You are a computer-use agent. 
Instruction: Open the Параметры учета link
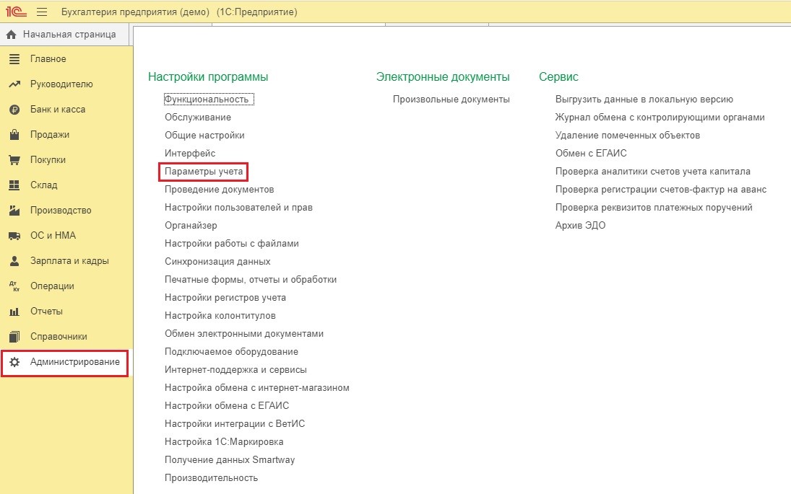[204, 171]
